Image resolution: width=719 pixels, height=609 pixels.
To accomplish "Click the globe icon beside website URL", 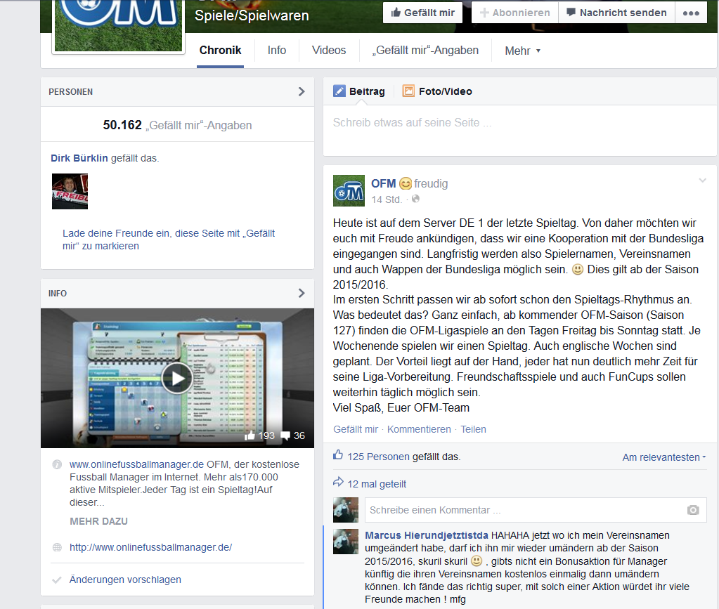I will click(x=57, y=547).
